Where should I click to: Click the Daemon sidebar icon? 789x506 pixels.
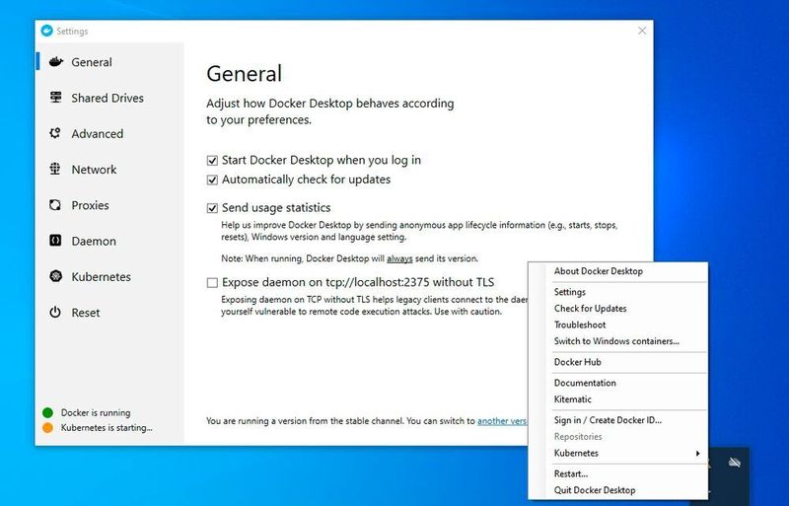click(x=55, y=241)
